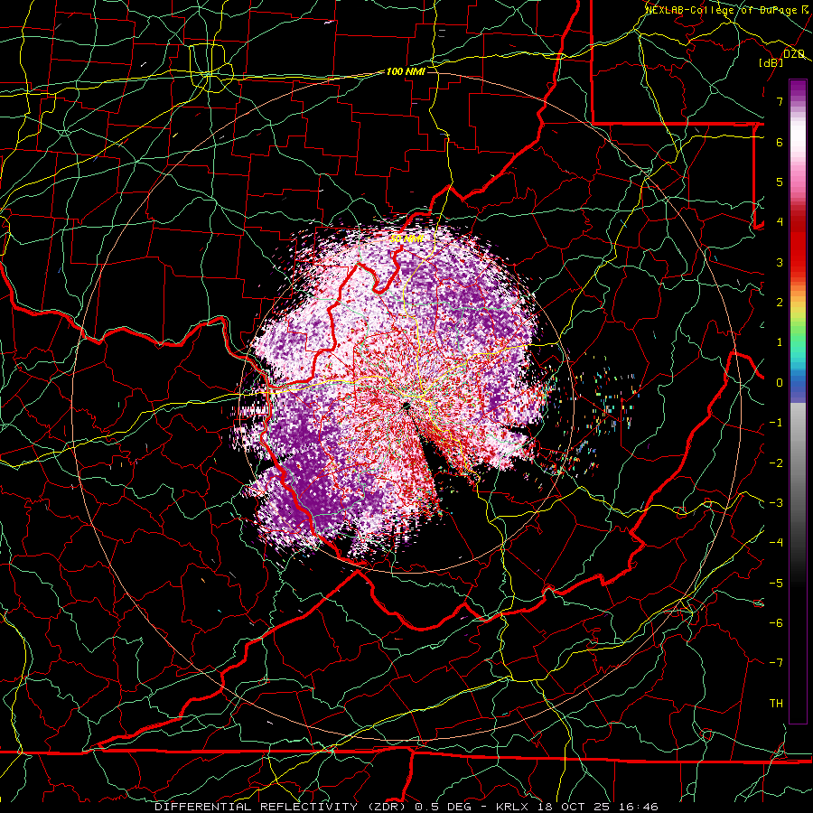
Task: Click the 100 NMI range ring label
Action: 406,71
